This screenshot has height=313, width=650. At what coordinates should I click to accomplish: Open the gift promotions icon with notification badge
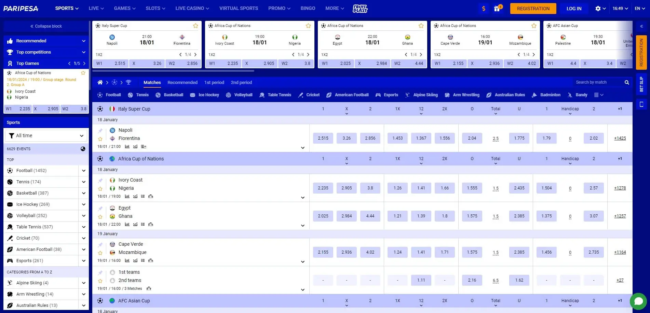pyautogui.click(x=496, y=8)
